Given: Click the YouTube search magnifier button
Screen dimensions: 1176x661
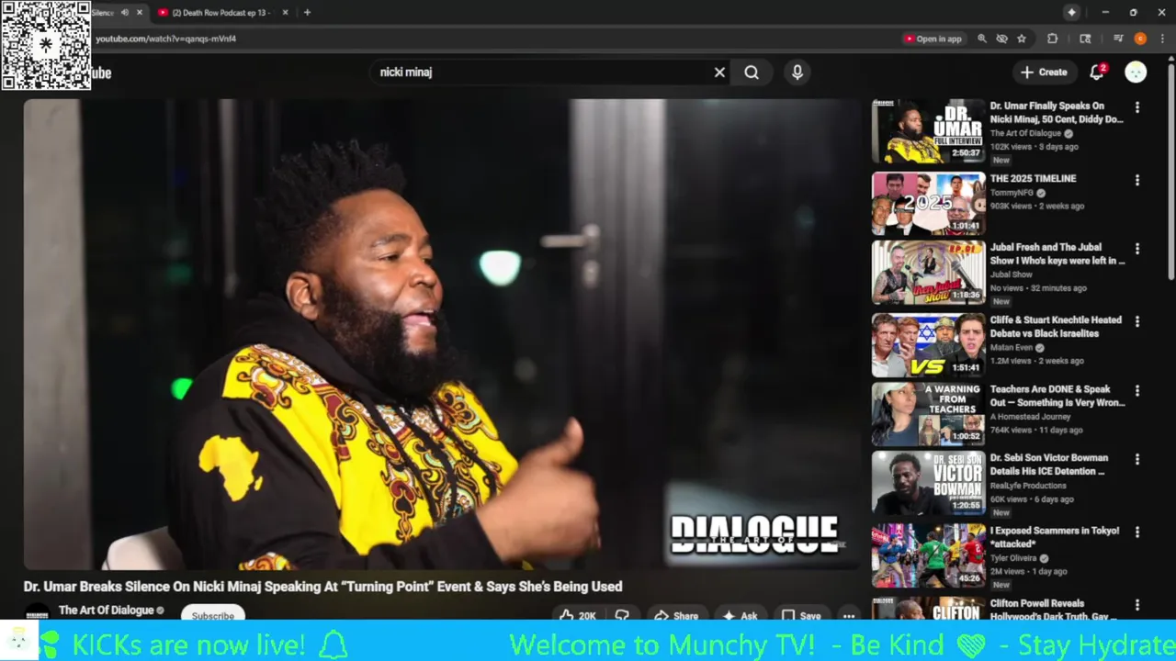Looking at the screenshot, I should click(752, 73).
